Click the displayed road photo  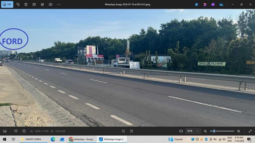[x=127, y=68]
